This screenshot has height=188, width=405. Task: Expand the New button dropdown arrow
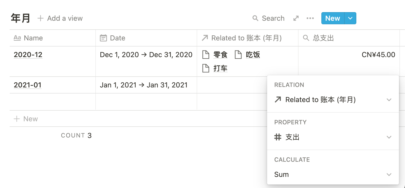click(350, 18)
